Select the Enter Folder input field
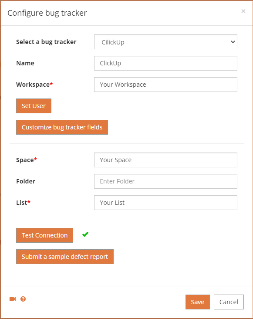 click(x=165, y=181)
